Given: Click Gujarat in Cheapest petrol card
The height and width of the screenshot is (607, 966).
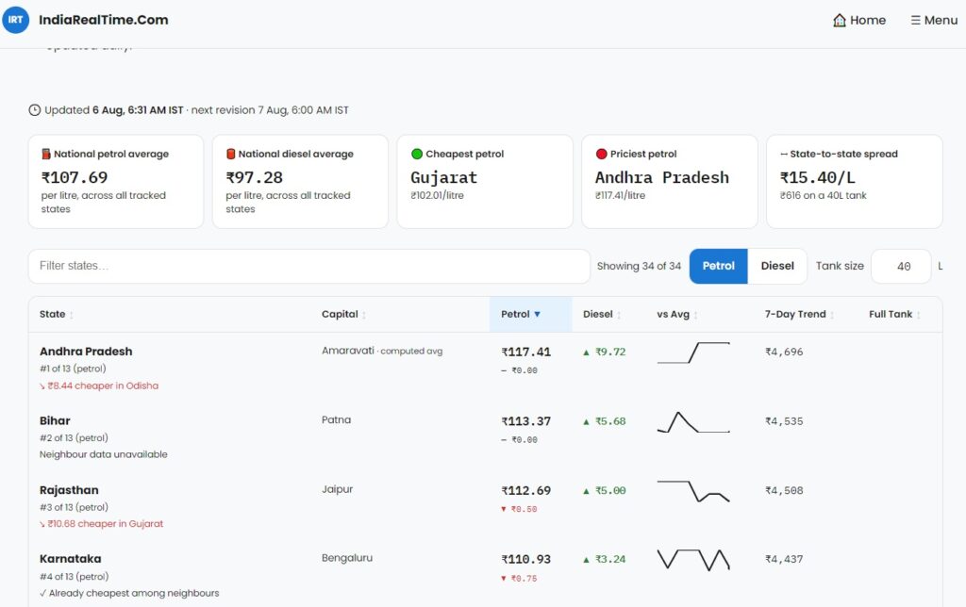Looking at the screenshot, I should coord(443,178).
